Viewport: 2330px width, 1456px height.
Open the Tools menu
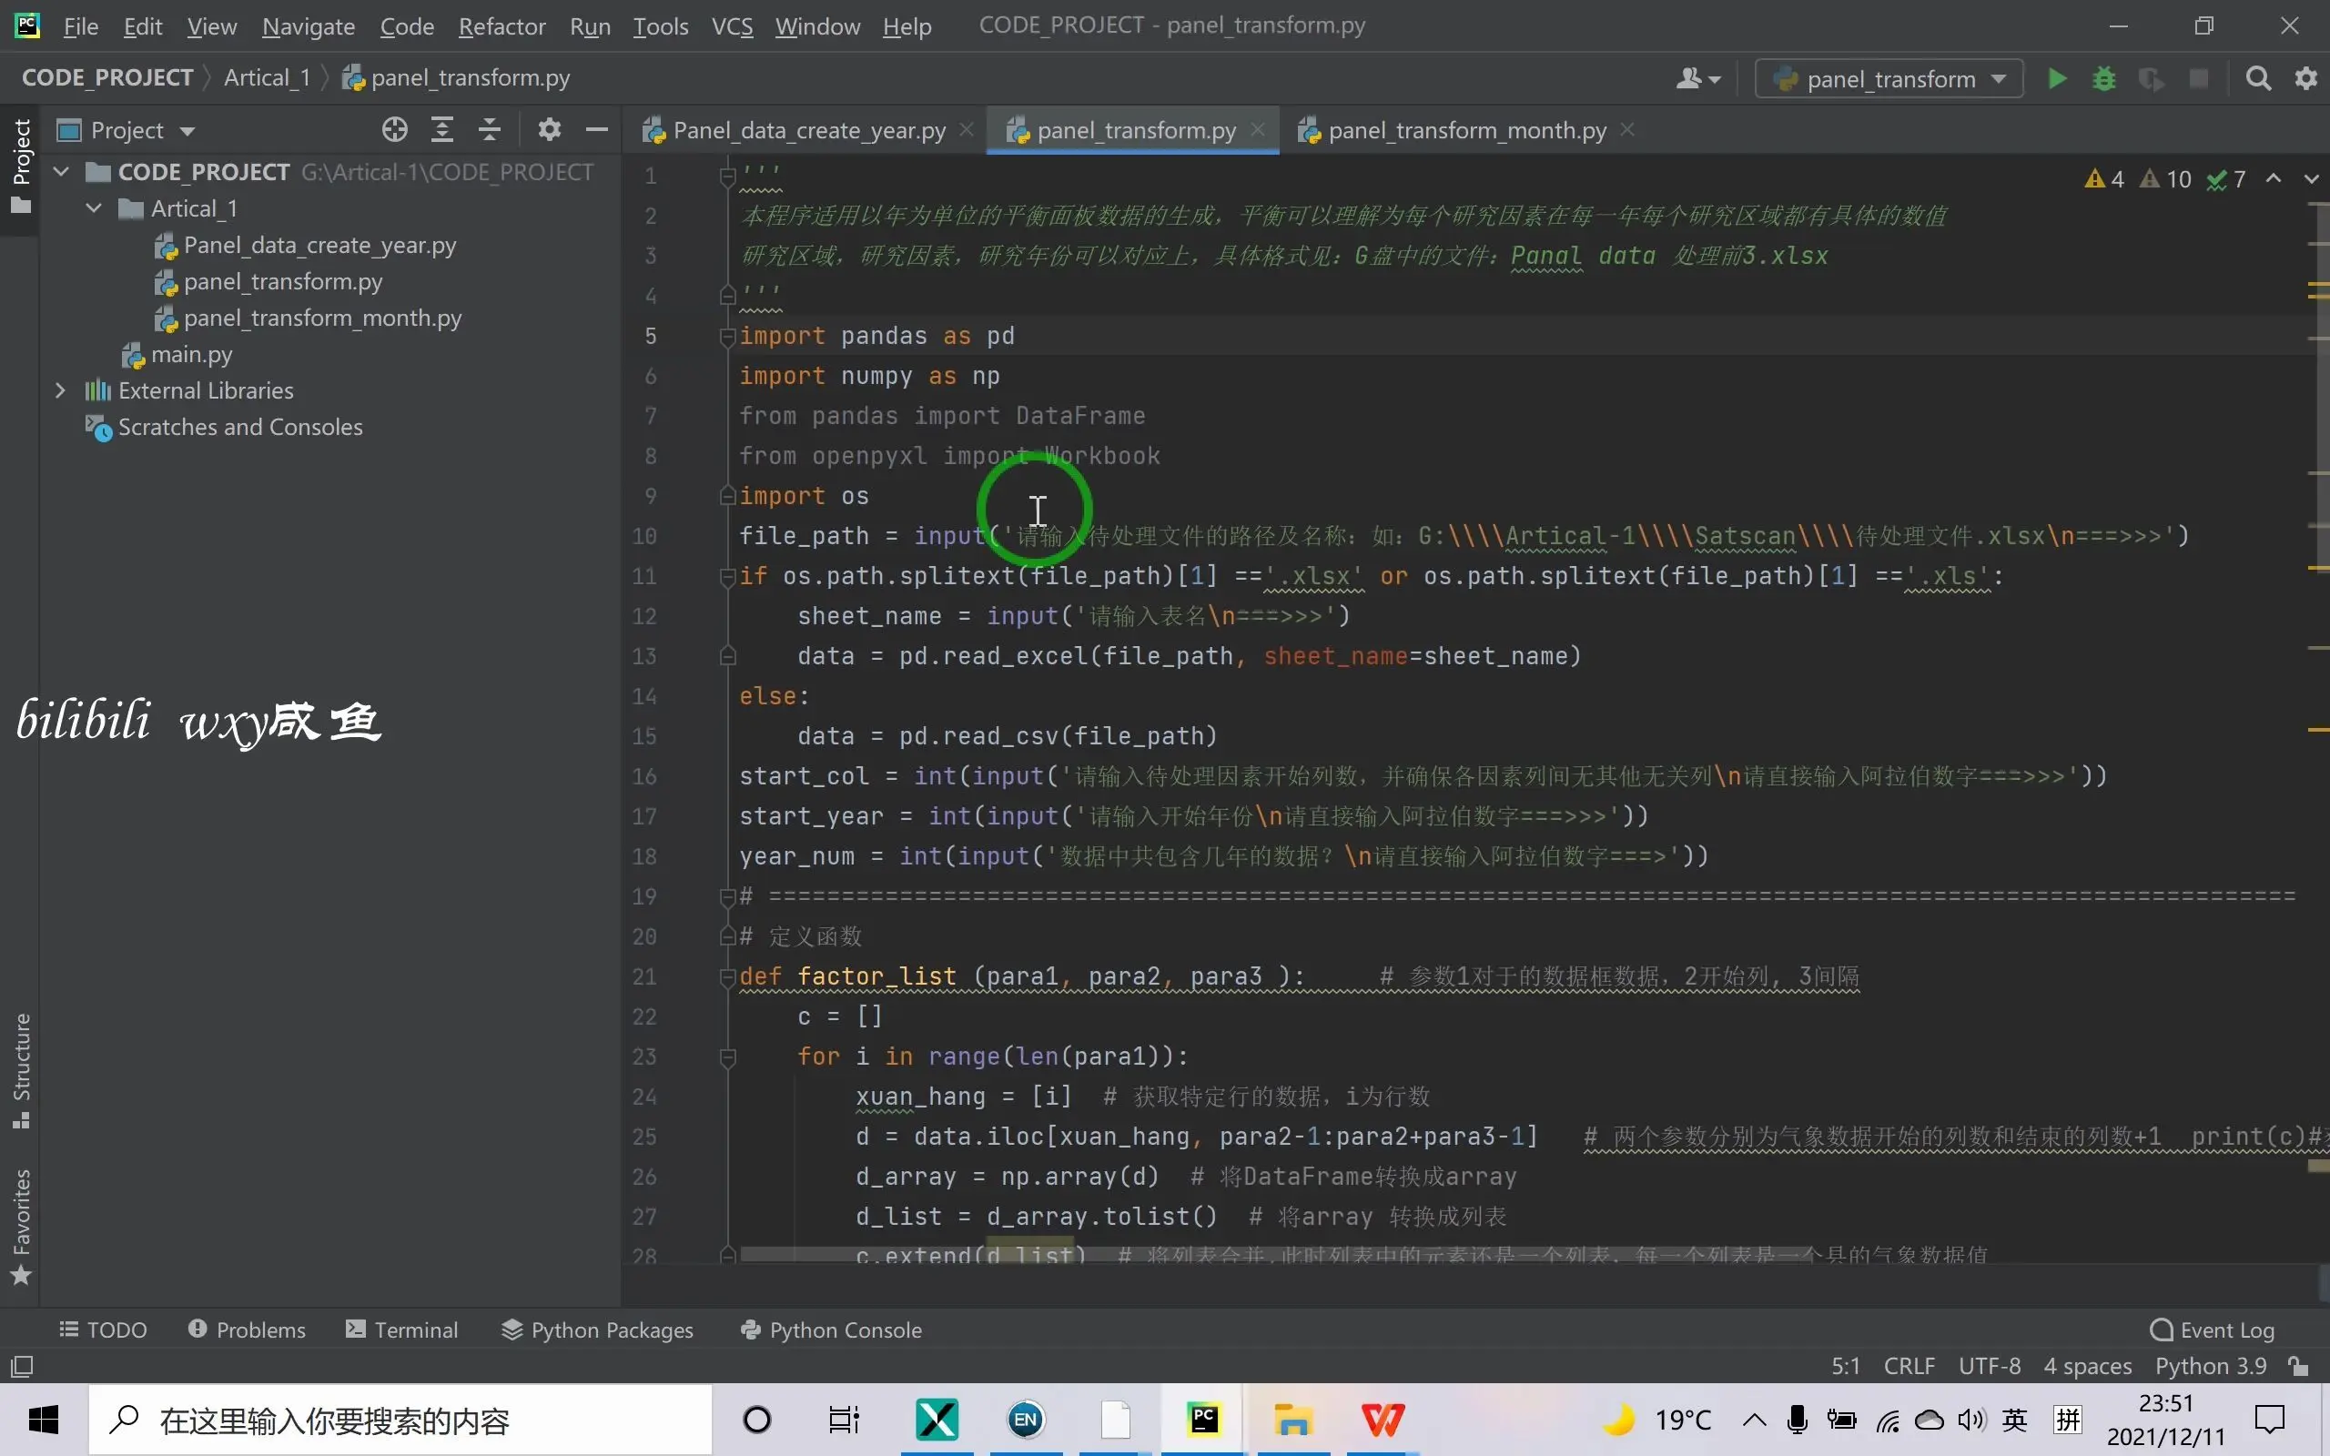tap(661, 26)
